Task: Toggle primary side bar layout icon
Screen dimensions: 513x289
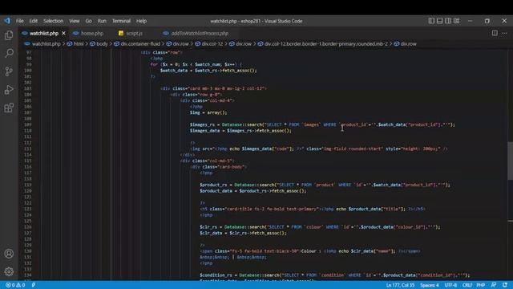Action: point(431,21)
